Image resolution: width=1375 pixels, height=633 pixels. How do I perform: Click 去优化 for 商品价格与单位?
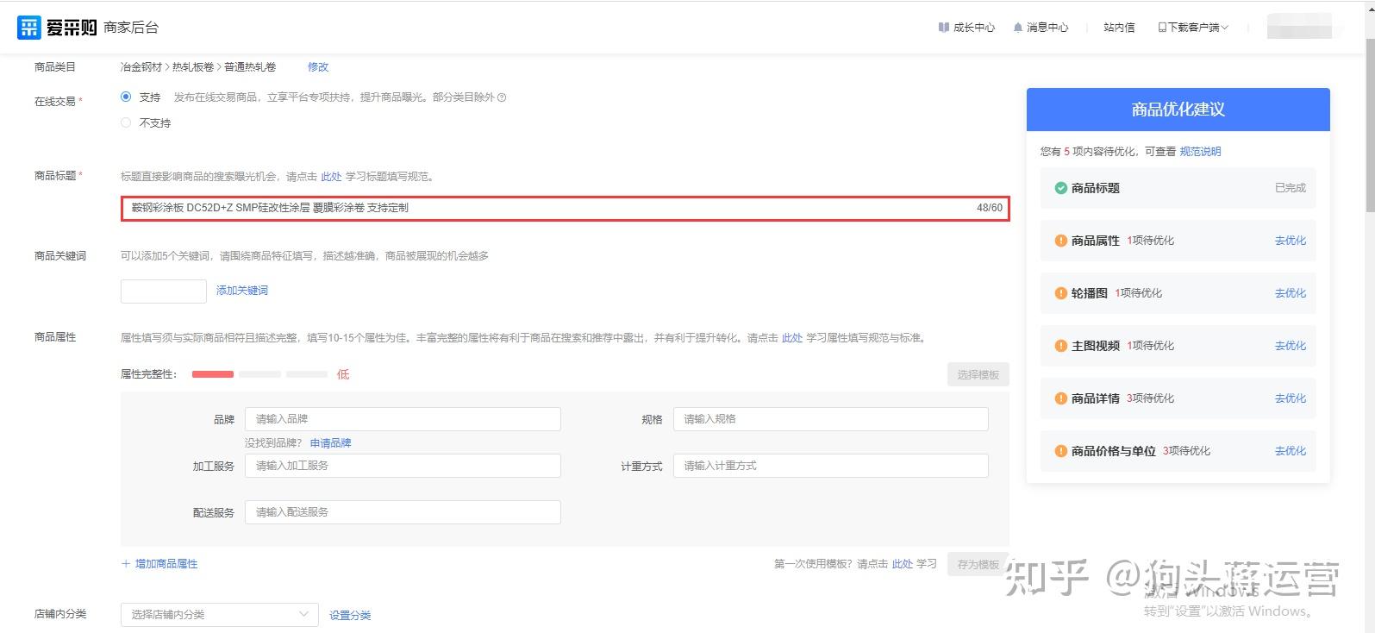click(1291, 451)
